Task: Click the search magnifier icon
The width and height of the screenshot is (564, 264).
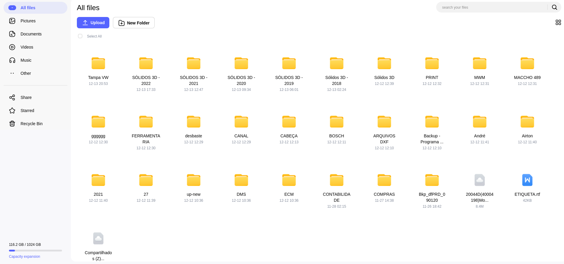Action: pos(554,7)
